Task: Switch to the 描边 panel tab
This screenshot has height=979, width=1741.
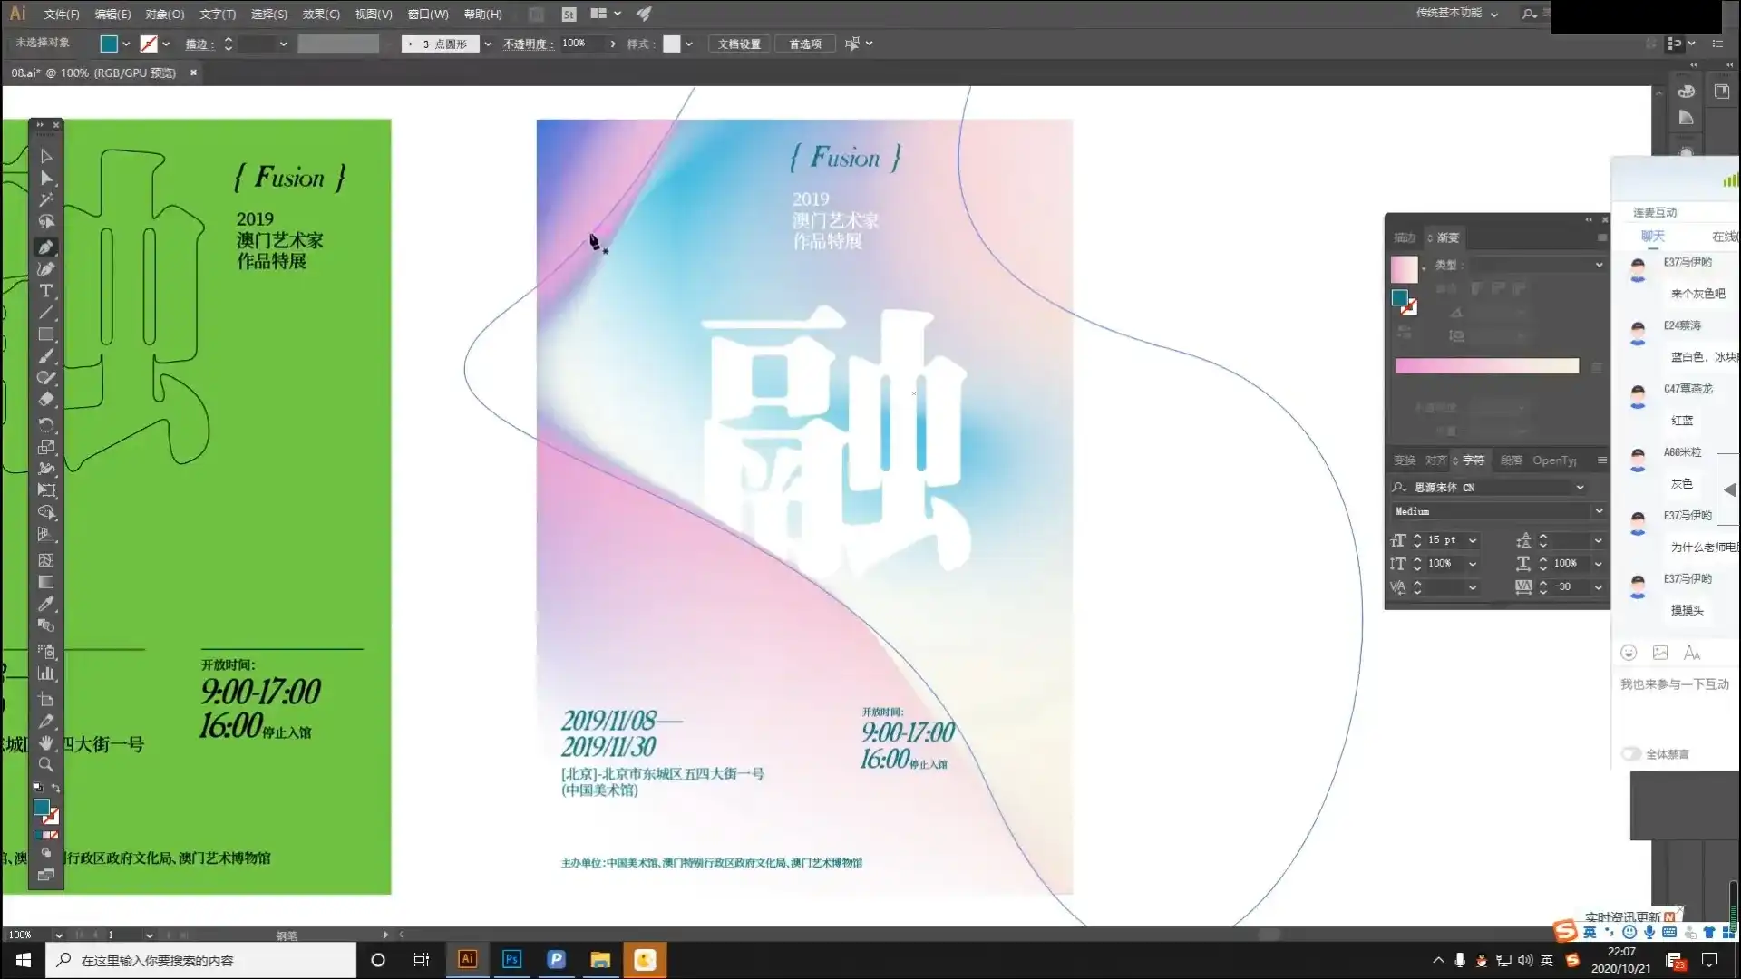Action: 1404,237
